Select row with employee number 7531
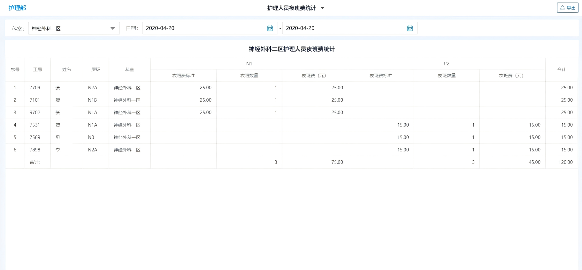This screenshot has height=270, width=582. click(x=35, y=125)
